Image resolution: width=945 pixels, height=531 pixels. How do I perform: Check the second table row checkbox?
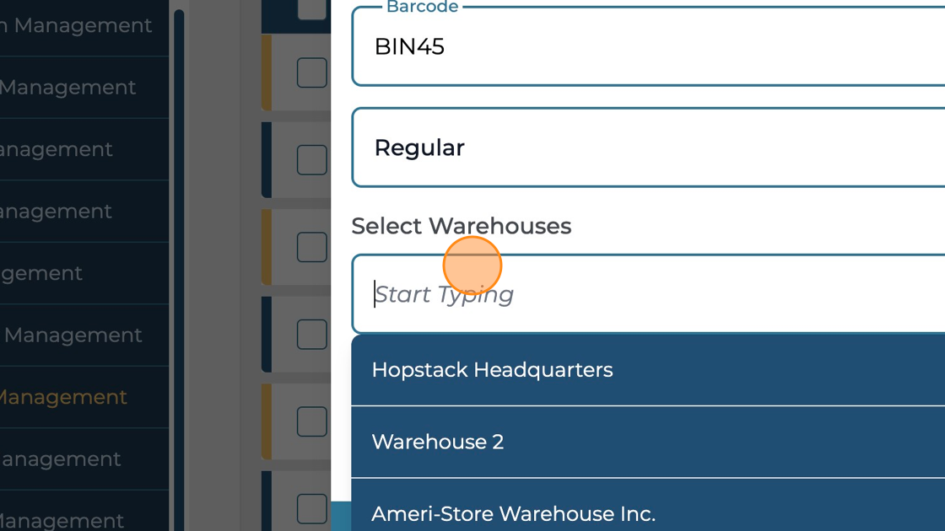click(x=311, y=160)
